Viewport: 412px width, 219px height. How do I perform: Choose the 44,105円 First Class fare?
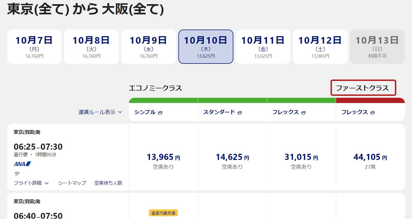[x=370, y=157]
